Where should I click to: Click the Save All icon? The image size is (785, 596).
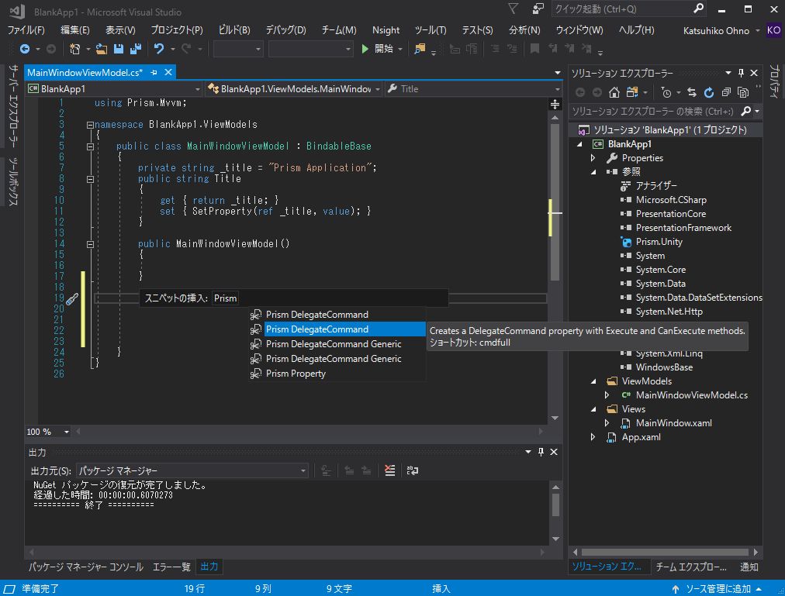(x=136, y=49)
